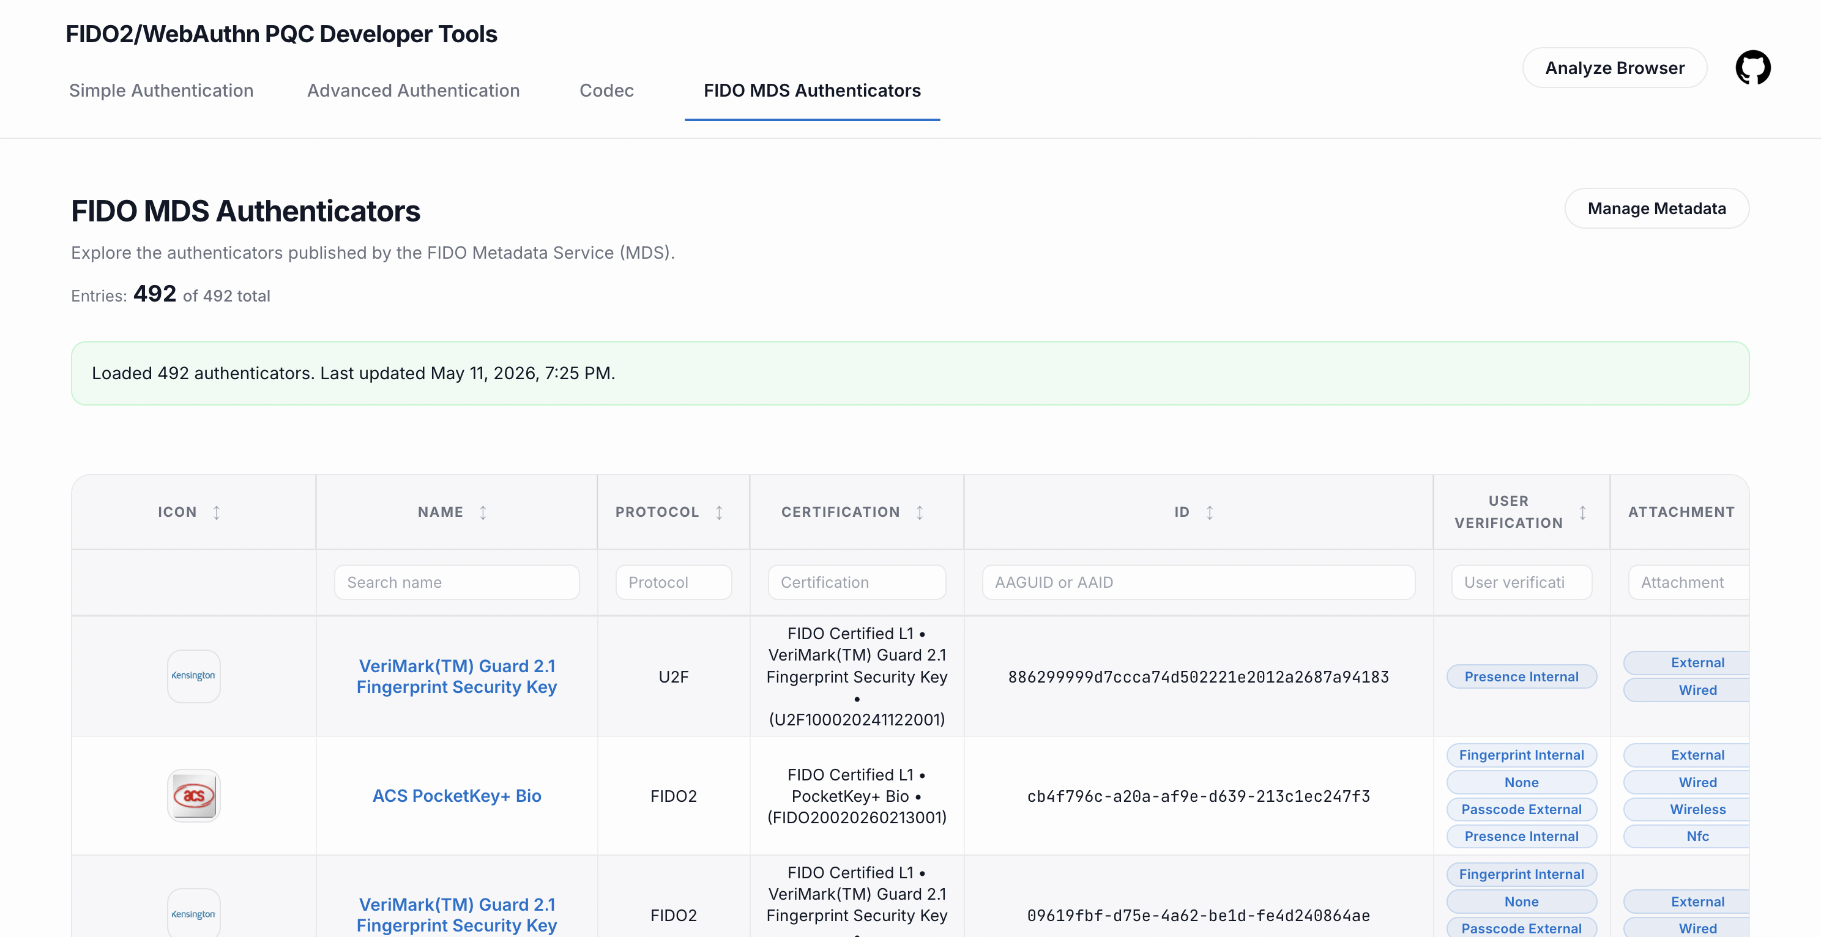Focus the User verification filter field
The width and height of the screenshot is (1821, 937).
1521,582
